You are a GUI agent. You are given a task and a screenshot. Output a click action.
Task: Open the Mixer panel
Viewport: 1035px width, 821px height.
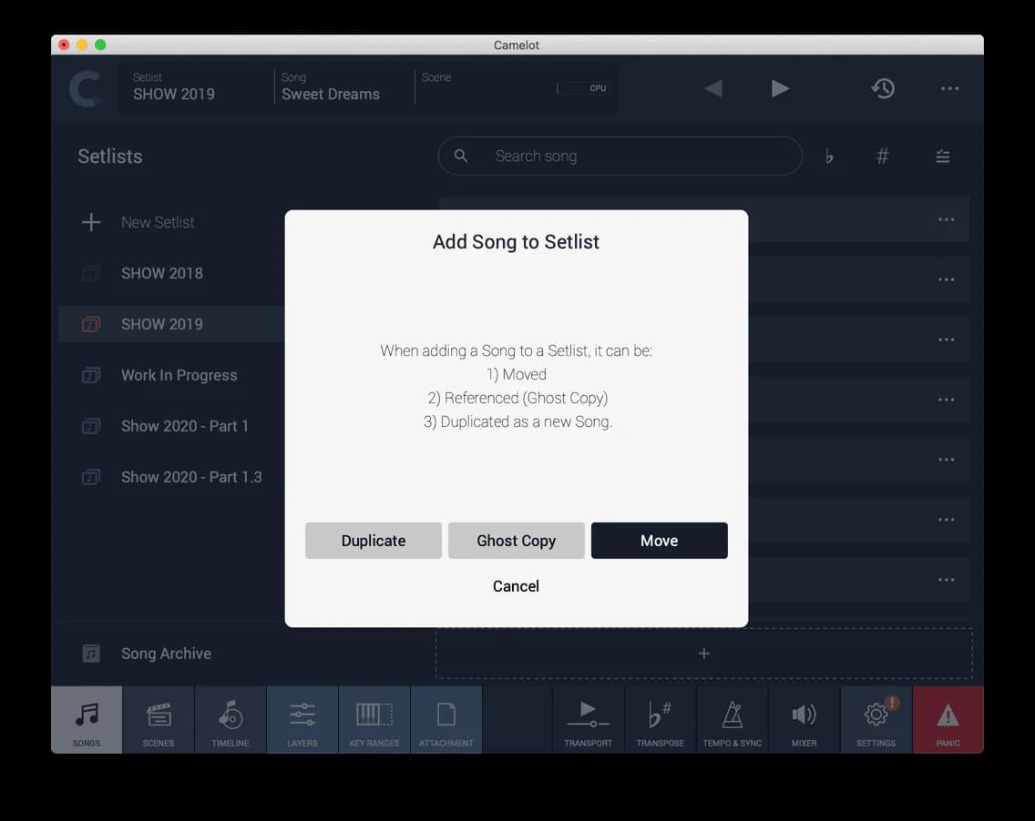click(804, 719)
